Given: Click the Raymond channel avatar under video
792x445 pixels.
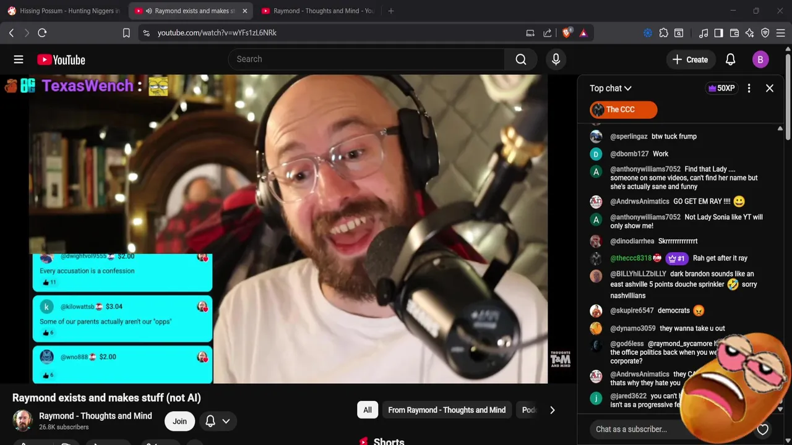Looking at the screenshot, I should [x=23, y=421].
